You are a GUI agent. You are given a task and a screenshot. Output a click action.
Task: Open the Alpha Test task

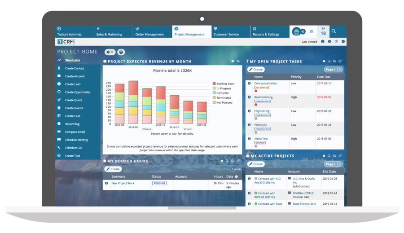coord(261,139)
